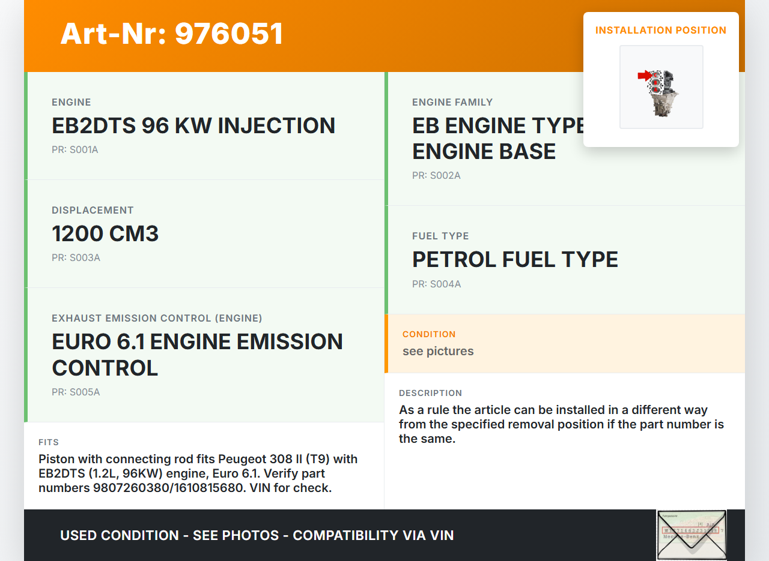Click the PR: S005A code
The height and width of the screenshot is (561, 769).
76,392
